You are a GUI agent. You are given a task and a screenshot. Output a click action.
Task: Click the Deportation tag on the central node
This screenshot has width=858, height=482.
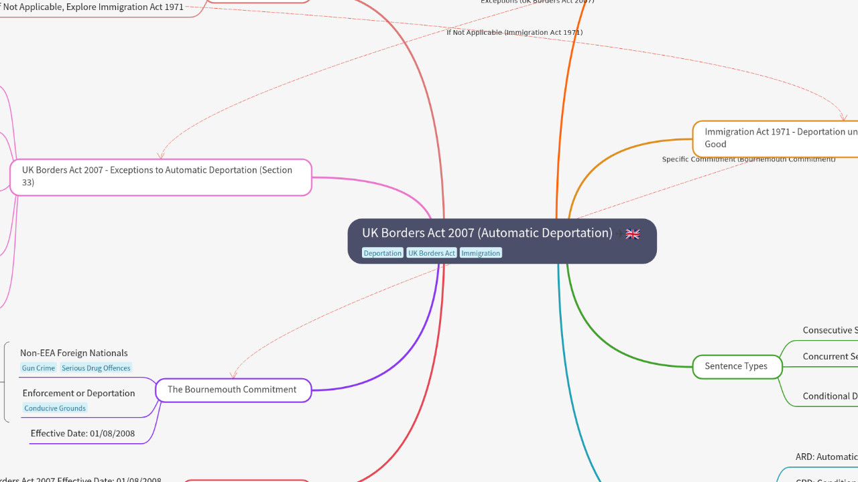click(383, 253)
